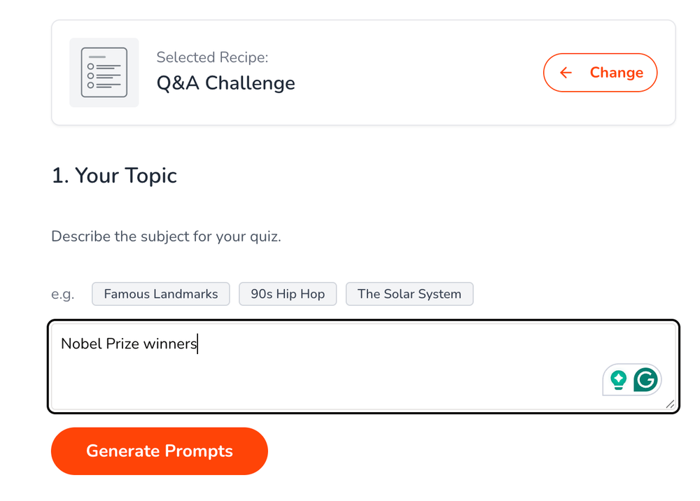Click the Grammarly correction icon
Screen dimensions: 700x501
(646, 379)
